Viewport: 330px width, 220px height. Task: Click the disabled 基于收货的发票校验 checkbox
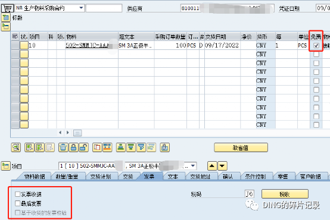click(x=18, y=213)
